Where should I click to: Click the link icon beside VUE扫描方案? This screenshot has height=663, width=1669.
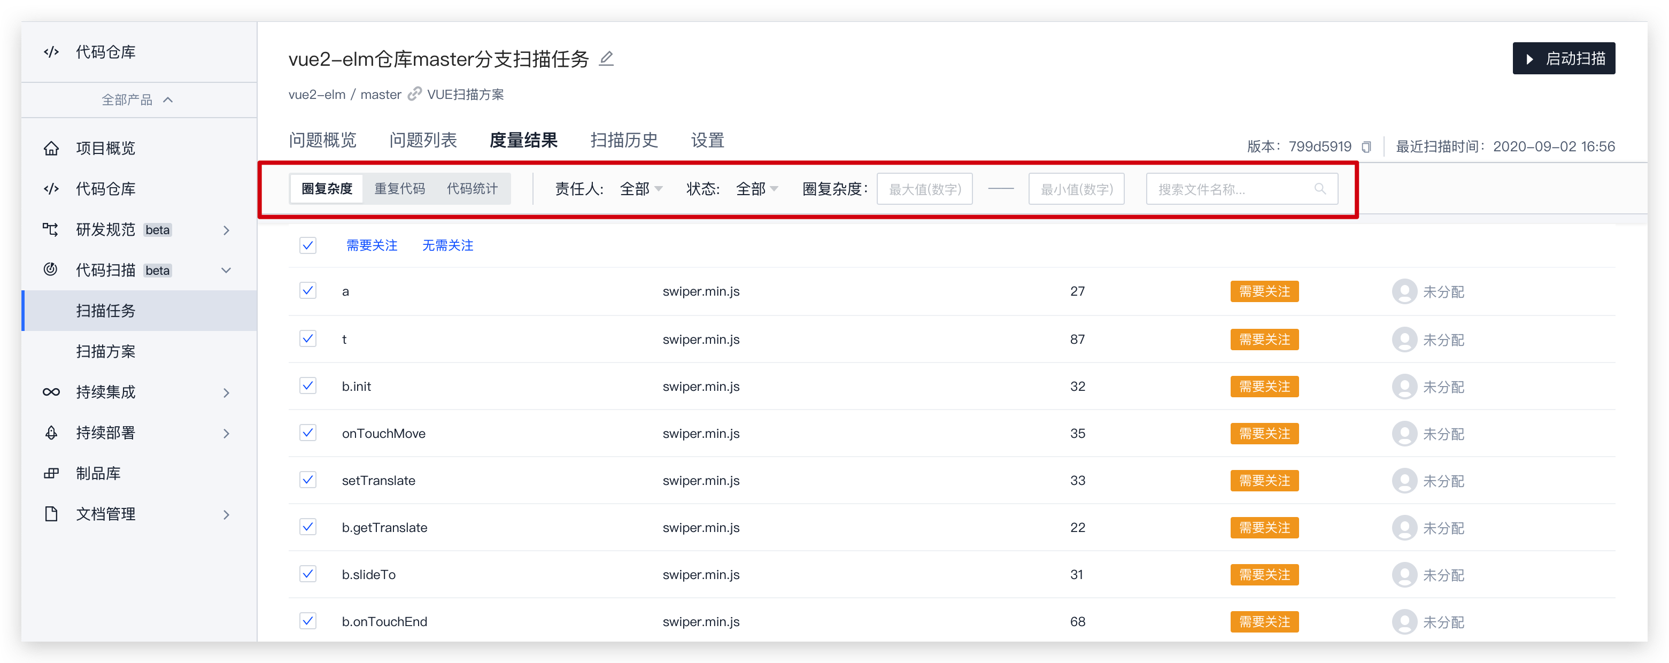point(414,95)
